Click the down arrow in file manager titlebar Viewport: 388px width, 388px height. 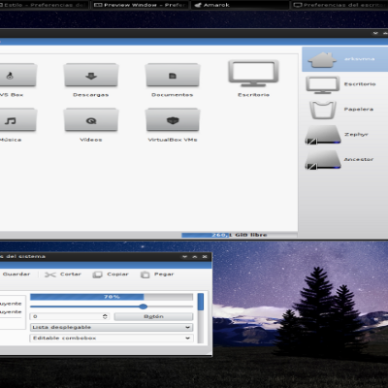click(x=375, y=33)
